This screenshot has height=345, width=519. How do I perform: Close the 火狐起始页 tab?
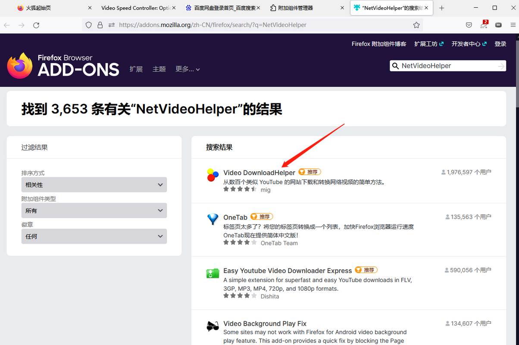[90, 8]
